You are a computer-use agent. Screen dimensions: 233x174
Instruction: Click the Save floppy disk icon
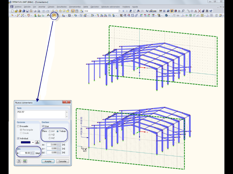tap(27, 11)
